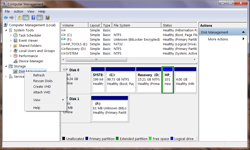Click the Task Scheduler clock icon
Image resolution: width=250 pixels, height=150 pixels.
(x=15, y=36)
